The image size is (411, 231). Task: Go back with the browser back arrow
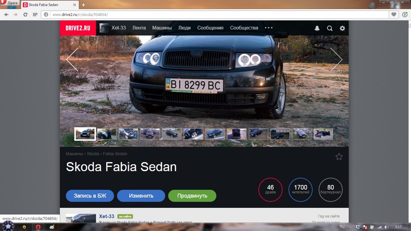click(x=6, y=15)
